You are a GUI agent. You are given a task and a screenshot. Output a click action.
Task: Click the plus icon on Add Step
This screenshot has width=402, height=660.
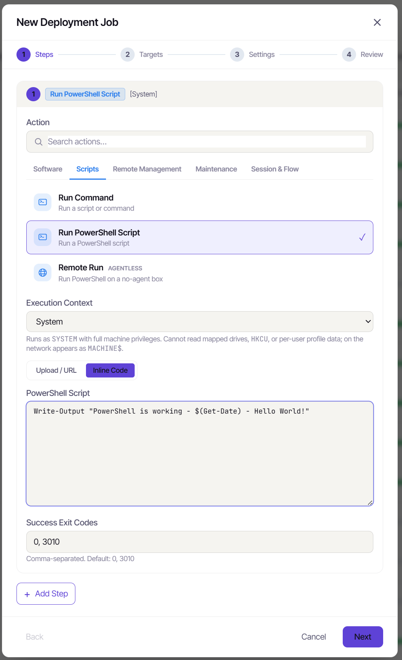point(27,594)
